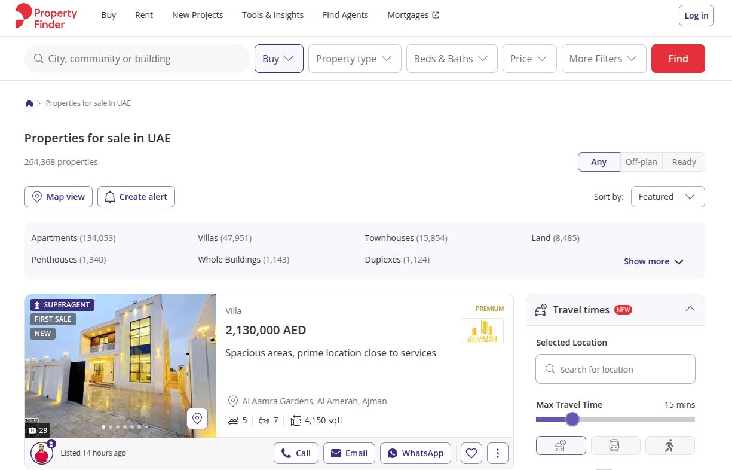Screen dimensions: 732x470
Task: Open the three-dot listing options menu
Action: (x=498, y=453)
